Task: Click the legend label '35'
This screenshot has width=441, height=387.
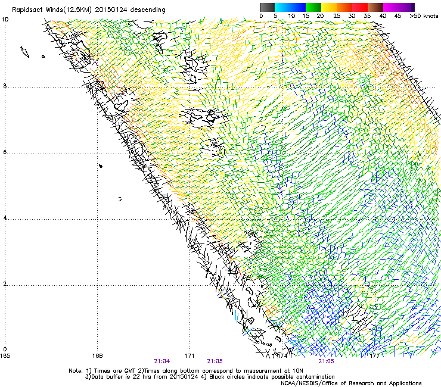Action: coord(367,16)
